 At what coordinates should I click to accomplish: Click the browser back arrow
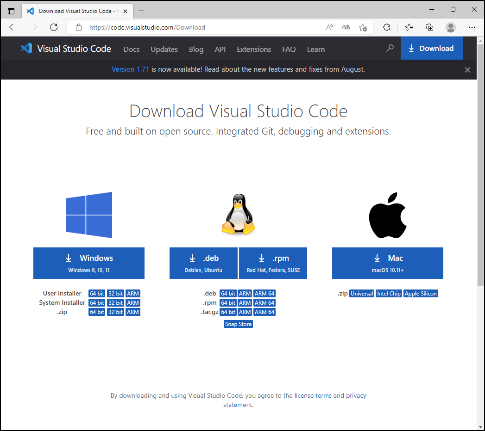(x=13, y=27)
